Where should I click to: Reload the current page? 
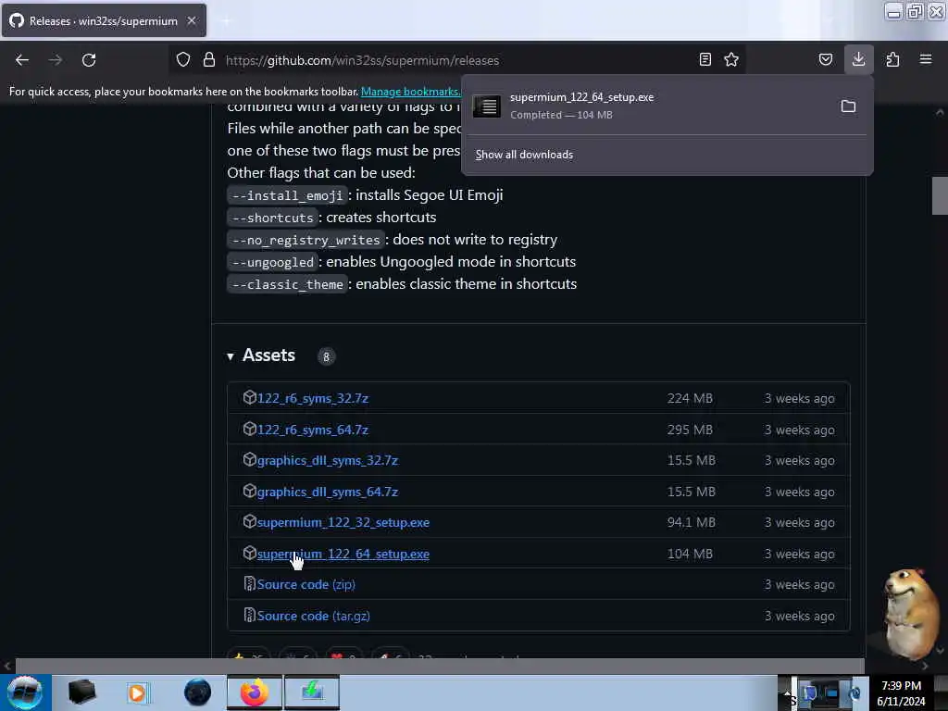pos(89,60)
